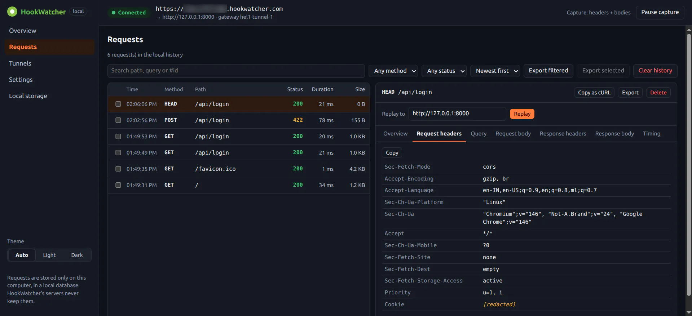Toggle checkbox for the 01:49:49 PM request

coord(118,153)
